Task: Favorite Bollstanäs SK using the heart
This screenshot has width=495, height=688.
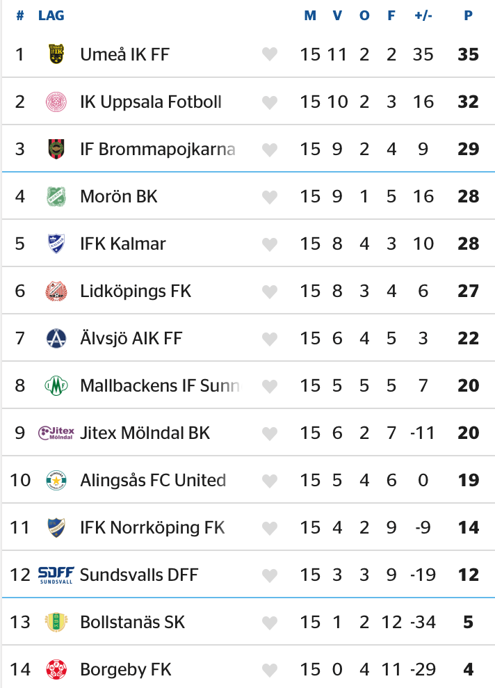Action: (270, 622)
